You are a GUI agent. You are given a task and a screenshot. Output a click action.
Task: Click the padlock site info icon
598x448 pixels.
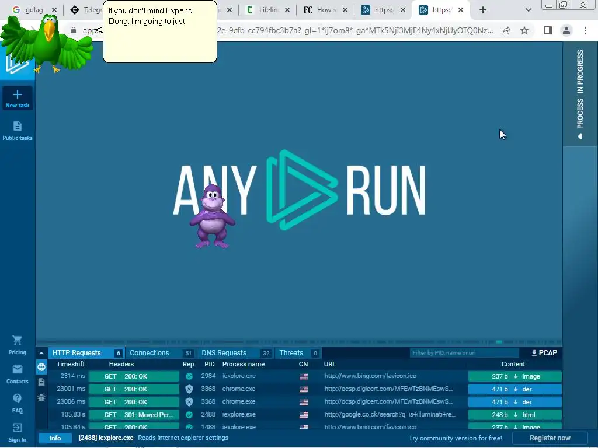pos(74,30)
